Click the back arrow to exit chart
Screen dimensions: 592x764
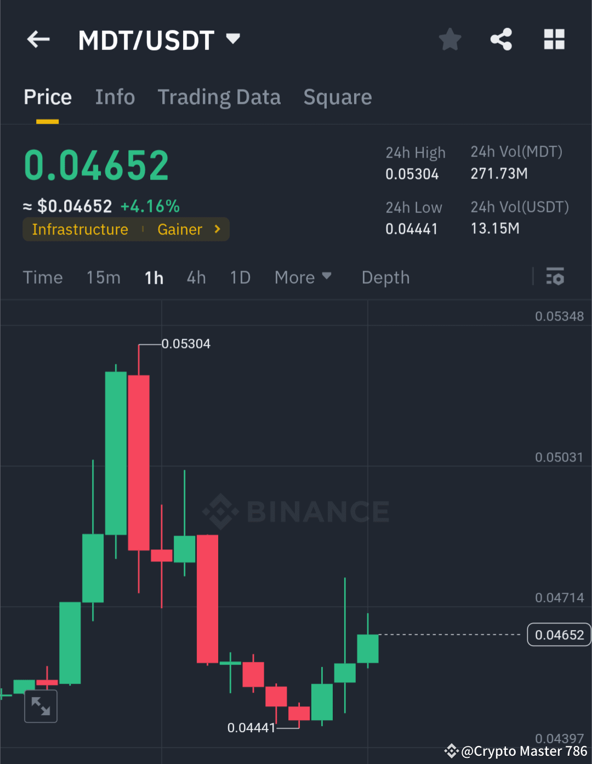click(x=37, y=39)
